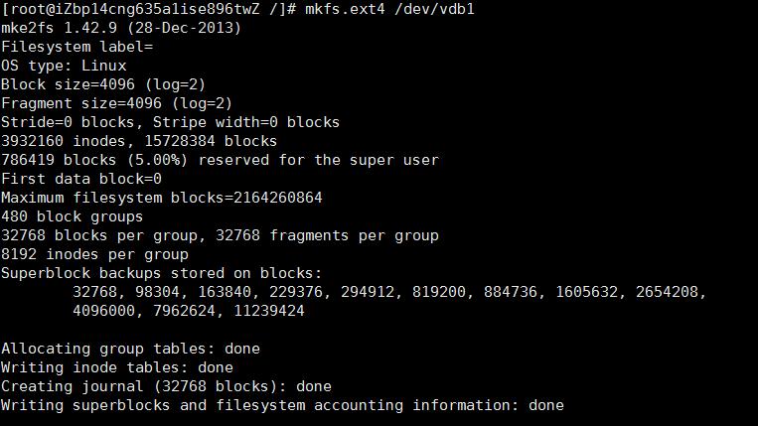This screenshot has width=758, height=426.
Task: Click the Stripe width=0 blocks text
Action: 246,122
